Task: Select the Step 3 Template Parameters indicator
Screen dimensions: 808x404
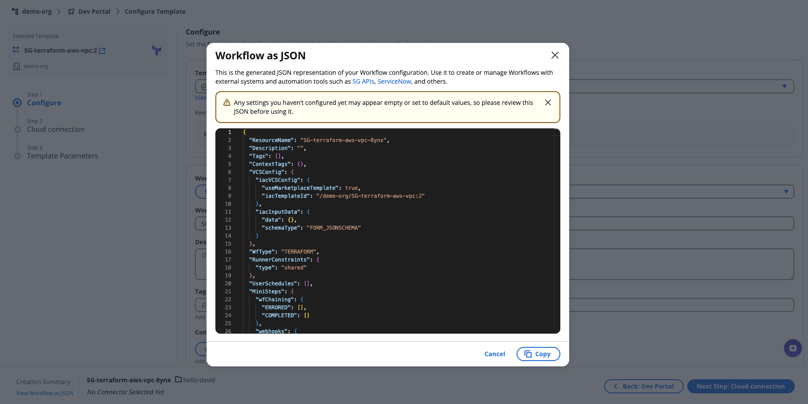Action: (17, 155)
